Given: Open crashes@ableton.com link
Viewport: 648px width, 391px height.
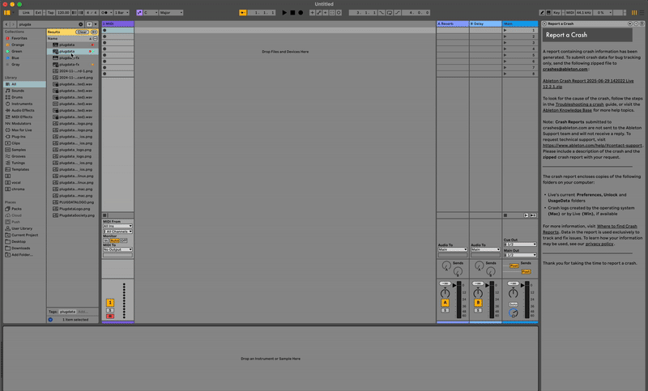Looking at the screenshot, I should click(565, 69).
